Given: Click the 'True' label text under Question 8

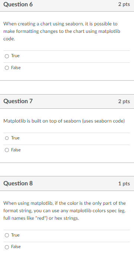Looking at the screenshot, I should [15, 235].
